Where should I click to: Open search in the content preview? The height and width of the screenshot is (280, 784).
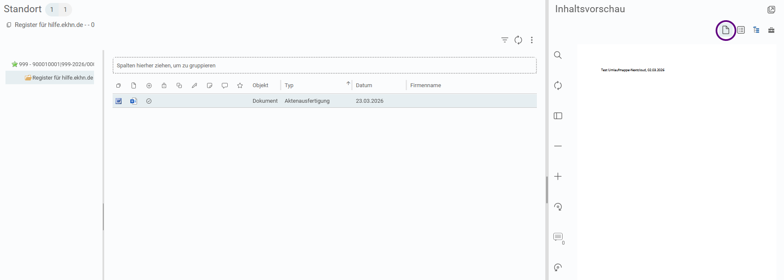(x=558, y=55)
